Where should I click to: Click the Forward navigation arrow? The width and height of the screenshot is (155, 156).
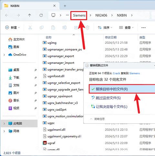point(18,15)
